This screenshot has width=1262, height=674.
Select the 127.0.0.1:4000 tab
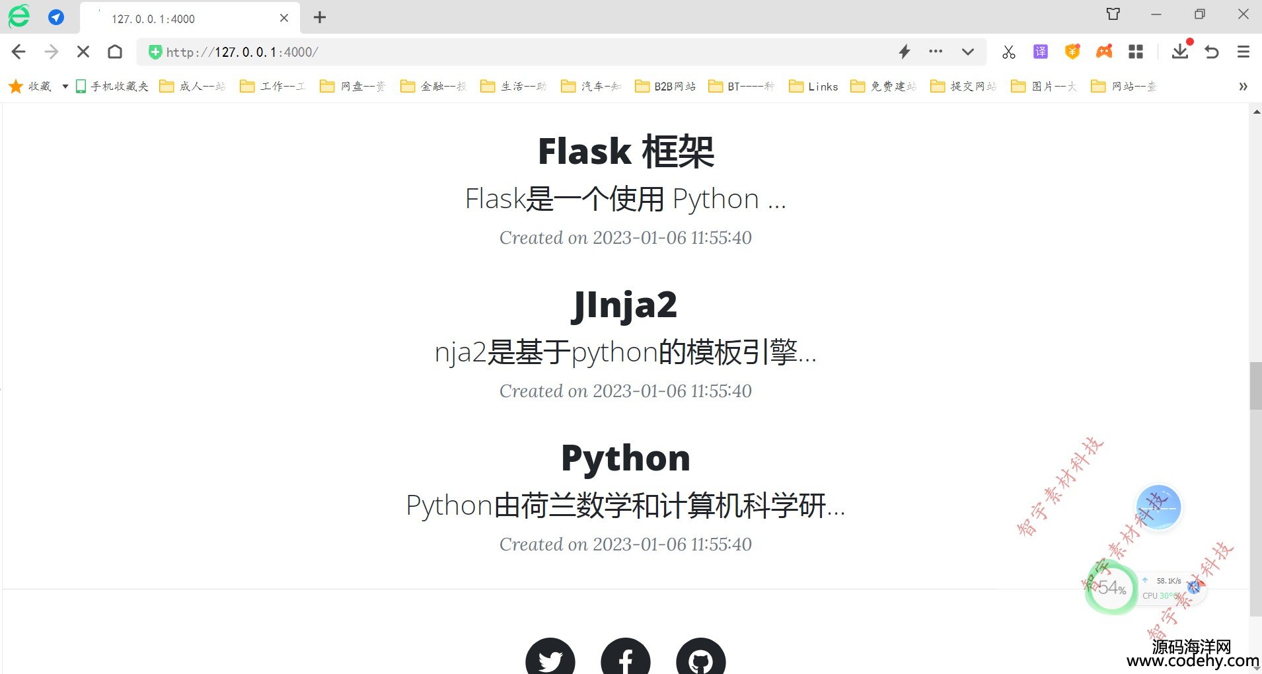(x=190, y=19)
